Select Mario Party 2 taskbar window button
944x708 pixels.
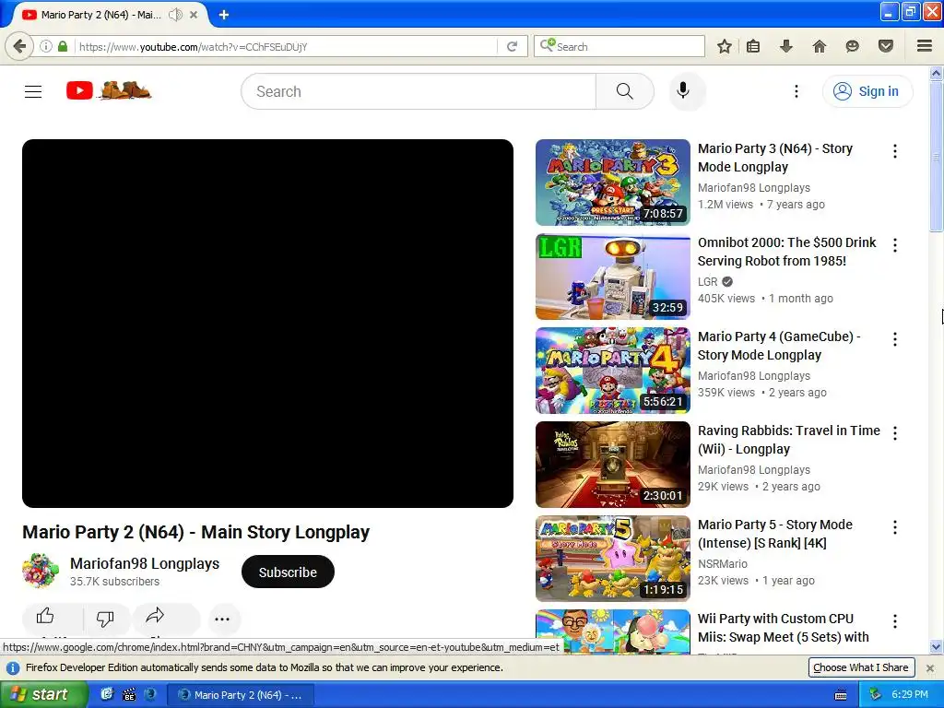[241, 695]
